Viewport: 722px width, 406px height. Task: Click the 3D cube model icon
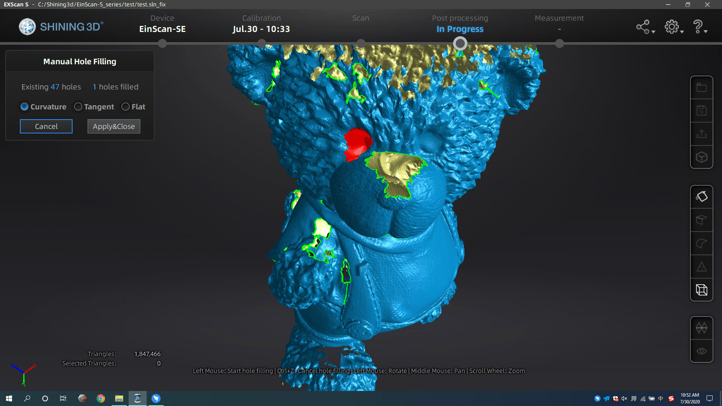(x=701, y=157)
